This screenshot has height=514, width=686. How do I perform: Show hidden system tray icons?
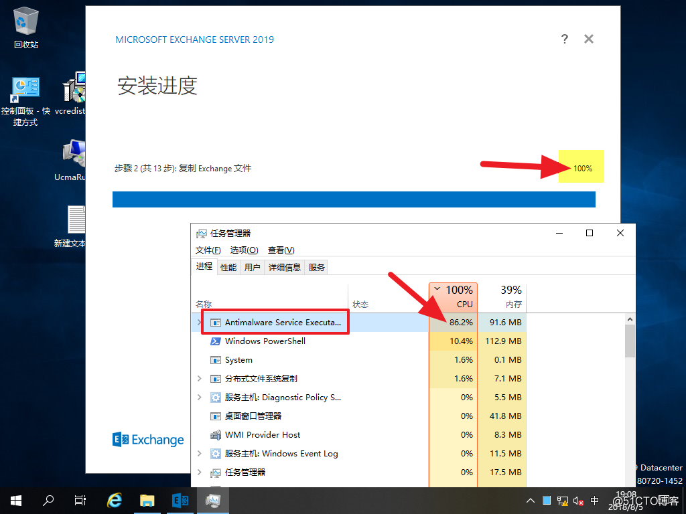[531, 501]
